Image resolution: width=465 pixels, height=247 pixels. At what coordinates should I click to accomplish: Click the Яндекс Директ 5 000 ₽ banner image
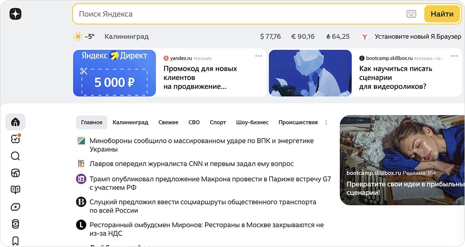point(114,73)
